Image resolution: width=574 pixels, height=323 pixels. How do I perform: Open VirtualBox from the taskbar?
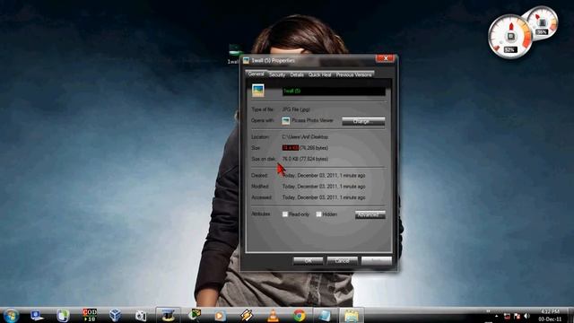point(116,315)
